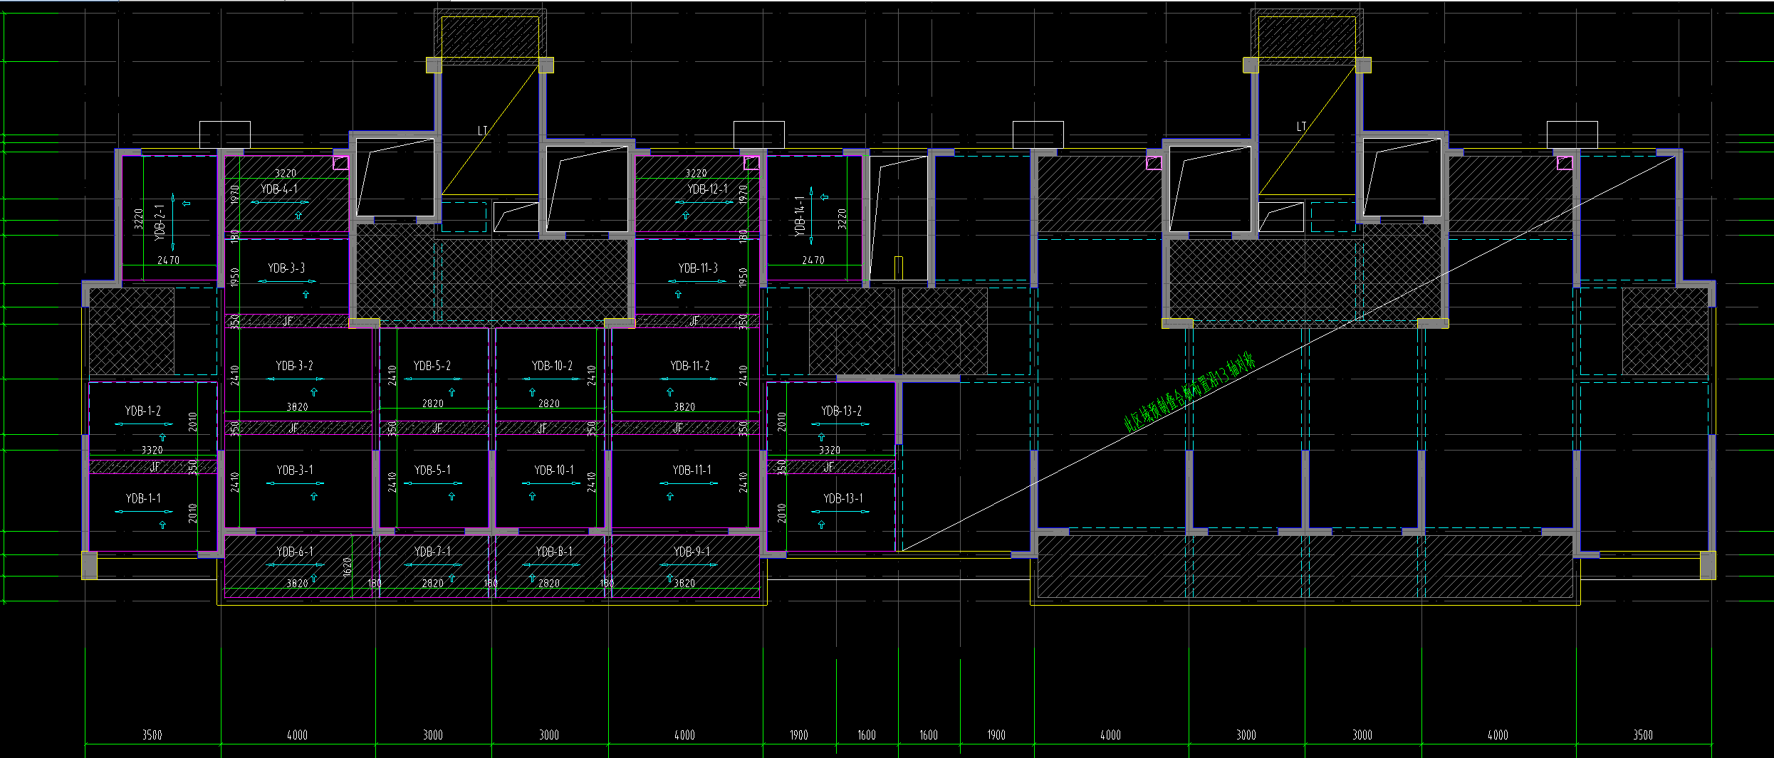1774x758 pixels.
Task: Click the 3320 dimension under YDB-1-2
Action: click(152, 451)
